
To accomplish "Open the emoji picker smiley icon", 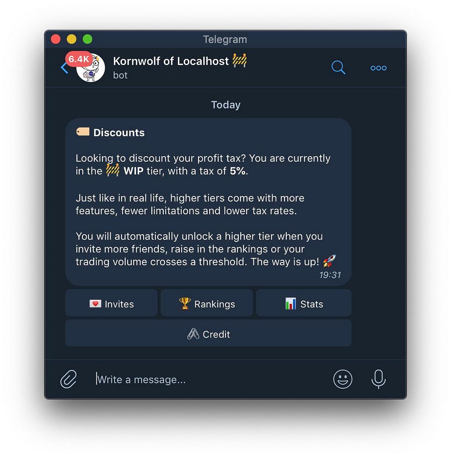I will [x=343, y=379].
